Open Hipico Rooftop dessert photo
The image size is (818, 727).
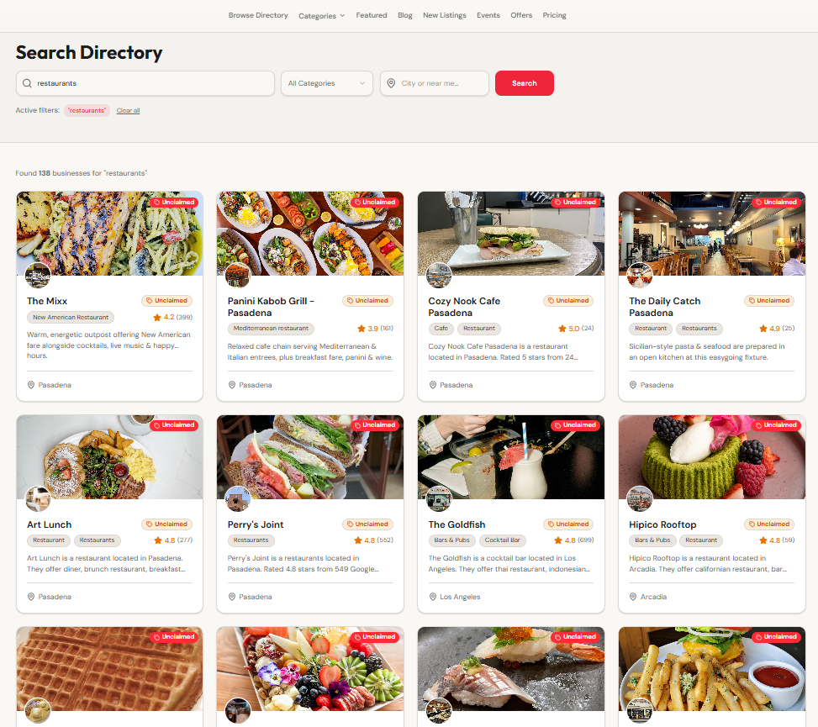point(711,457)
